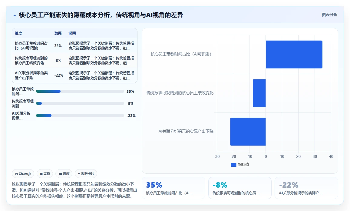The image size is (350, 211).
Task: Select table cell 传统报表可观测到的核心员工绩效变化
Action: point(31,61)
